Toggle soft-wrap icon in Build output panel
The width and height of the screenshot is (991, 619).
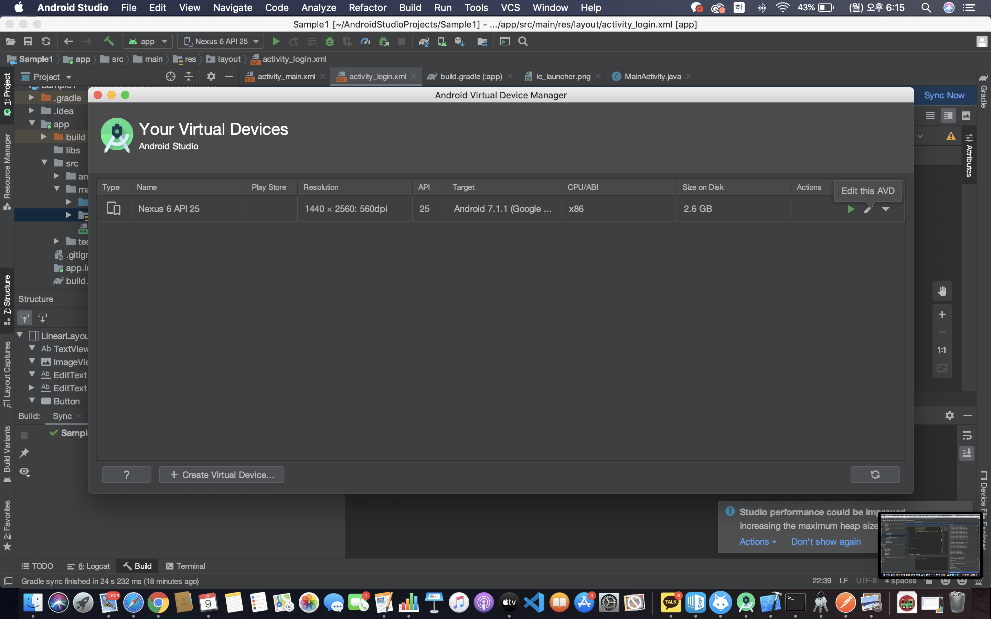pyautogui.click(x=967, y=436)
